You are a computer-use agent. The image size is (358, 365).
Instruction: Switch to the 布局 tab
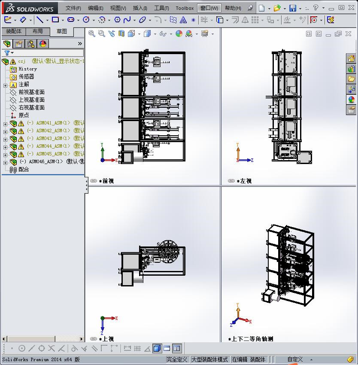click(x=38, y=31)
